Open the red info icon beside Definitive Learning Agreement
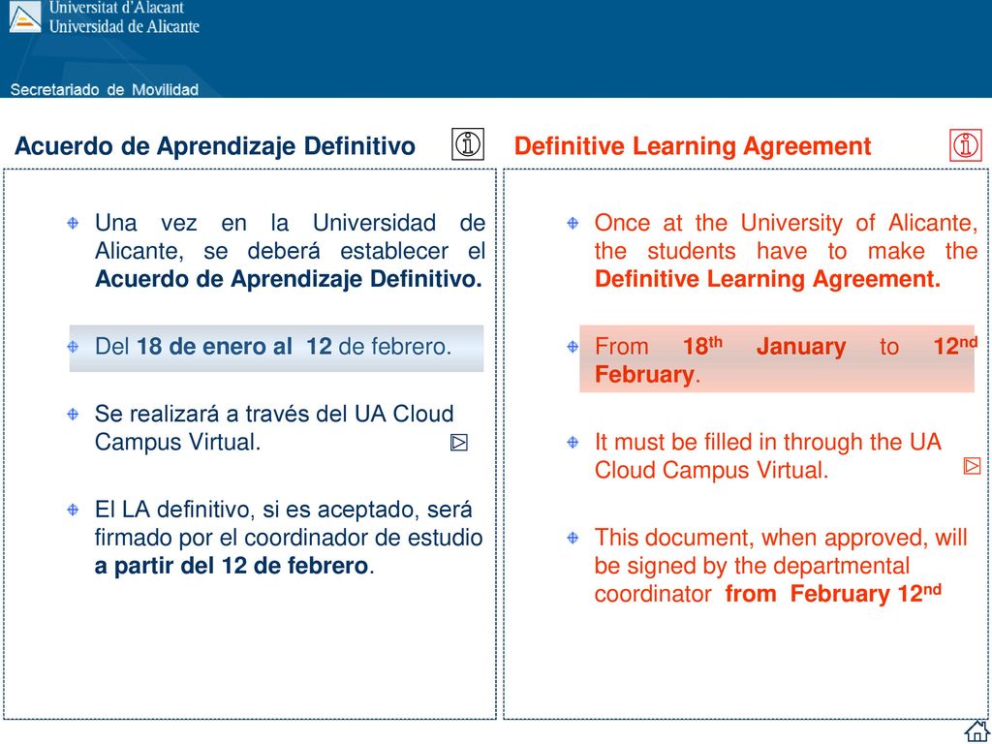Viewport: 992px width, 744px height. click(966, 145)
